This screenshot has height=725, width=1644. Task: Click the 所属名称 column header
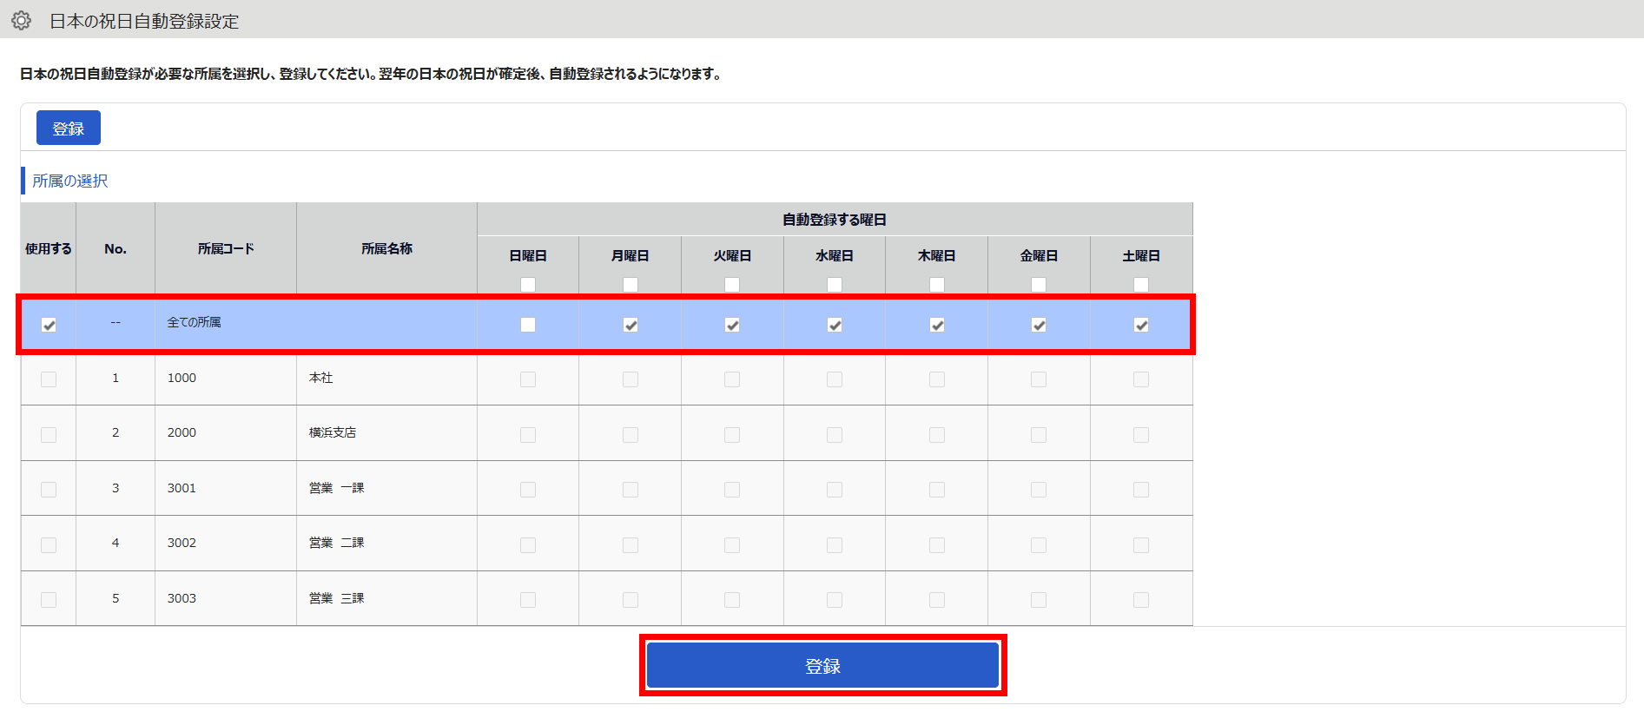[386, 248]
